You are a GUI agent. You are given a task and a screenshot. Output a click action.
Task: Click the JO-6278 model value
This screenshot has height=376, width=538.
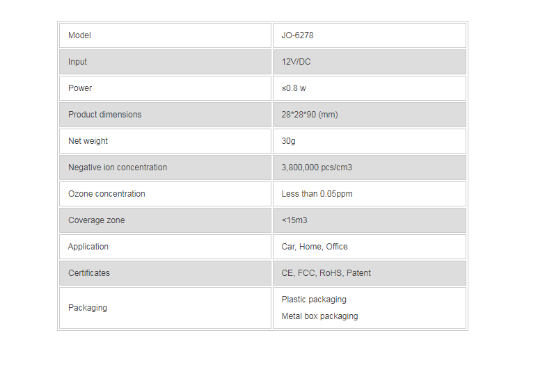coord(297,35)
